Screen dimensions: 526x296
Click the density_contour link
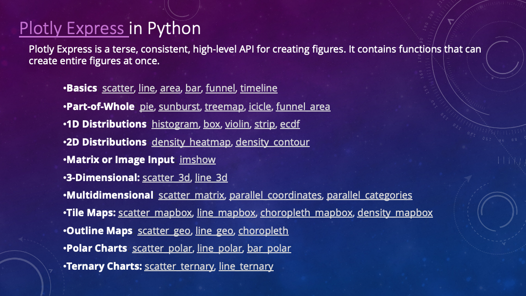click(272, 142)
